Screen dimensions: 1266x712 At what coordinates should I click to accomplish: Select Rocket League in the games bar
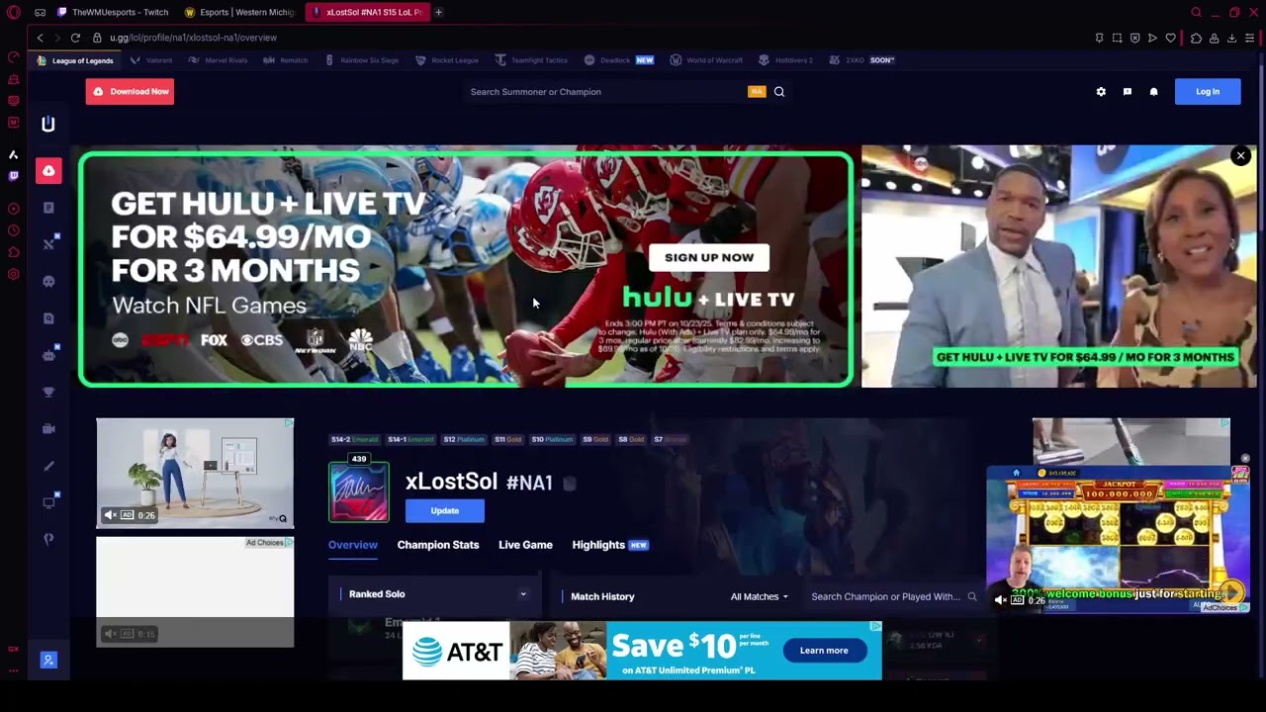447,60
